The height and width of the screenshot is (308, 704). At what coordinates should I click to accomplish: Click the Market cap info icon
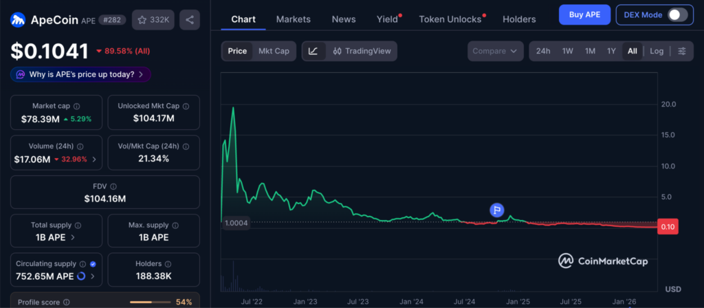point(76,107)
